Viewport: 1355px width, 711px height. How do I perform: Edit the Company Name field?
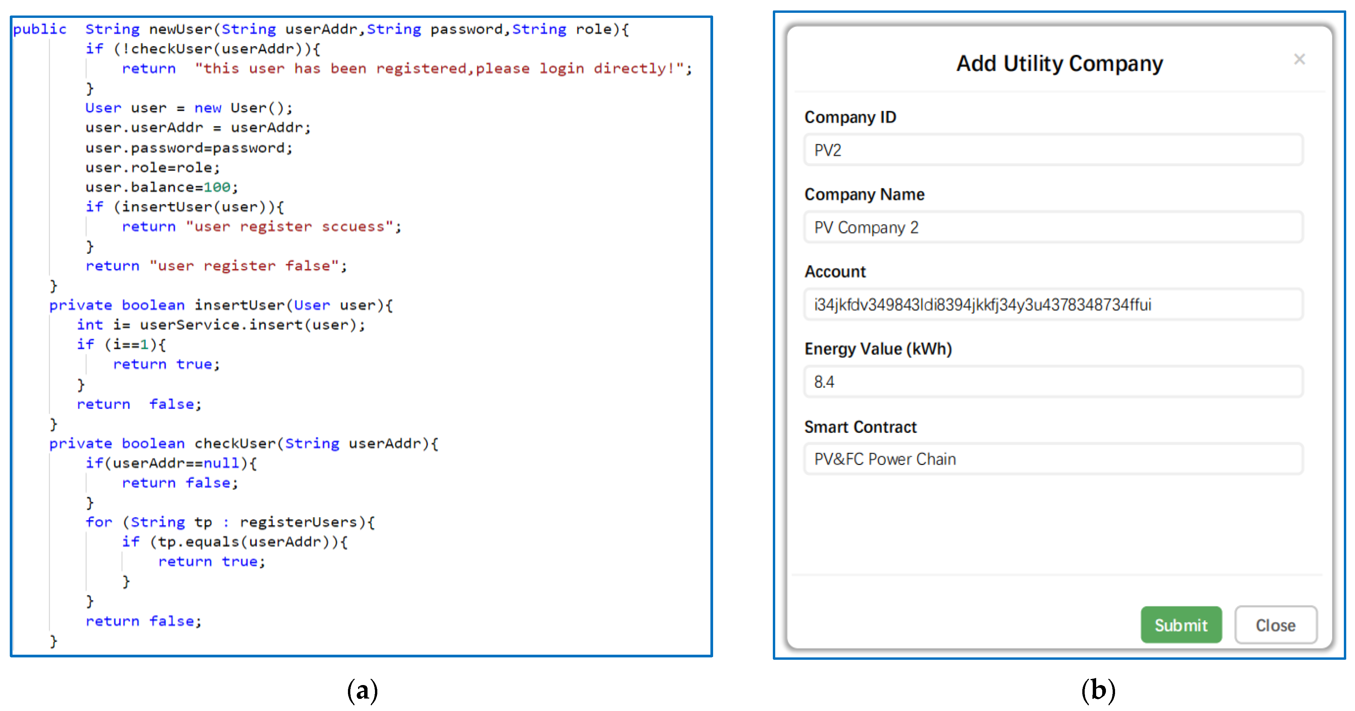click(x=1053, y=228)
